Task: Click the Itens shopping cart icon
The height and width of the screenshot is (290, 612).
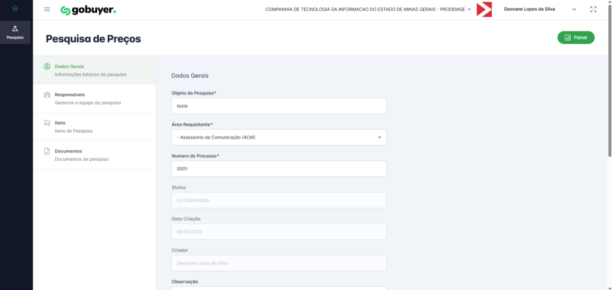Action: pos(47,123)
